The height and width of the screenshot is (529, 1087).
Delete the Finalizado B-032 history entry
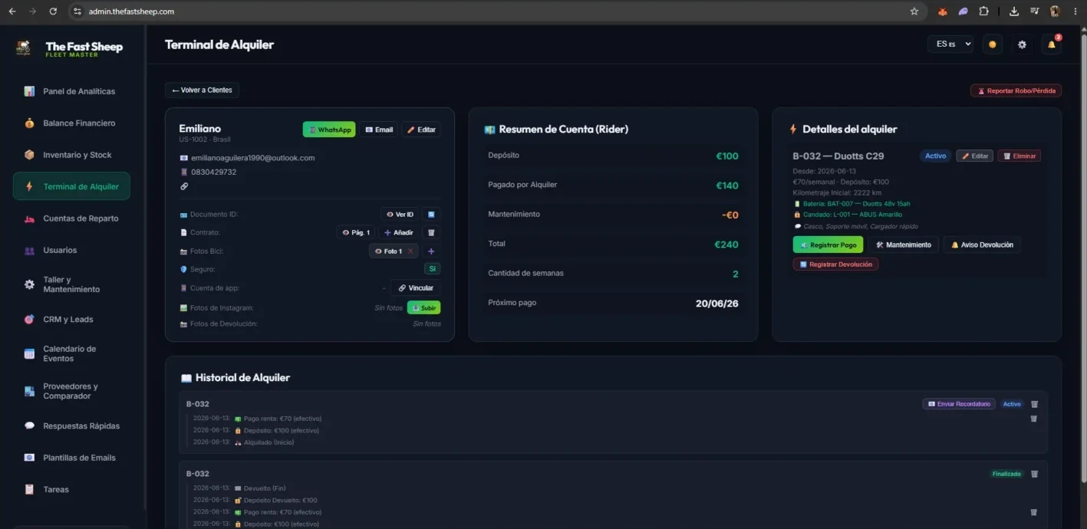pos(1034,474)
